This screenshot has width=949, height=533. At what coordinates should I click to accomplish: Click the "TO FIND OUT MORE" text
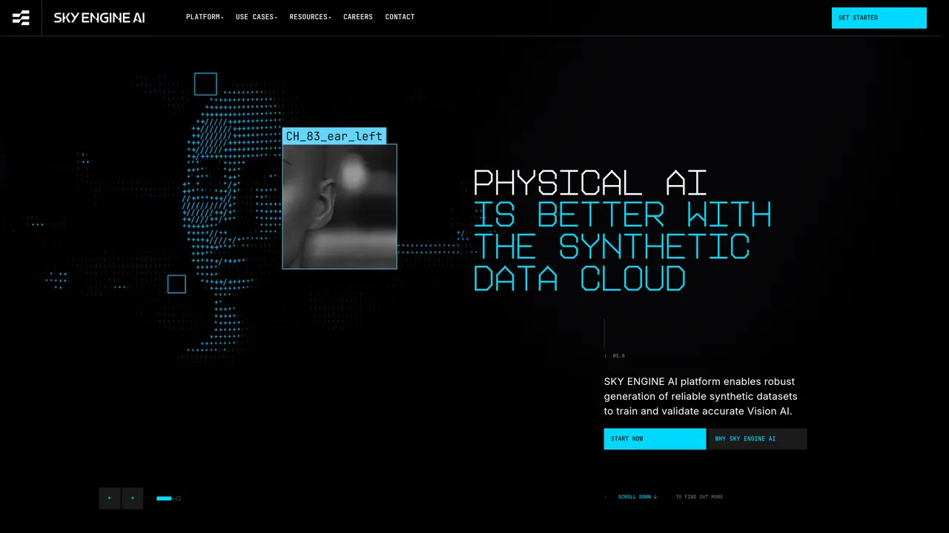[x=699, y=497]
